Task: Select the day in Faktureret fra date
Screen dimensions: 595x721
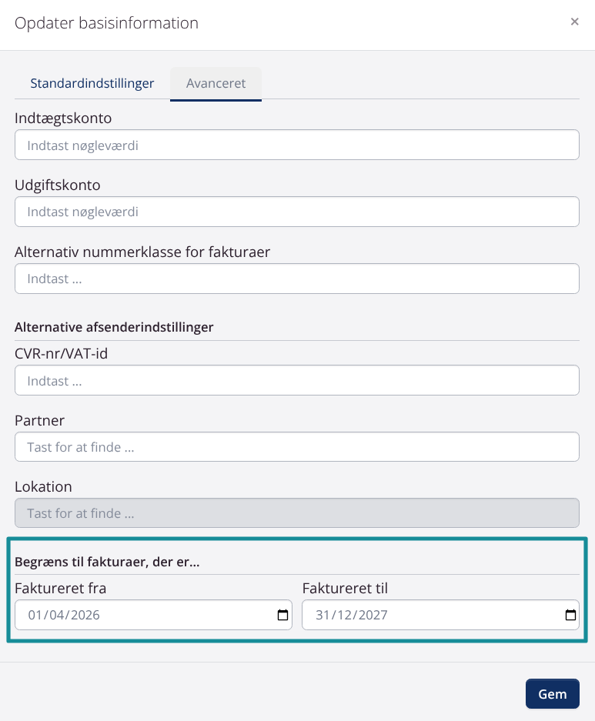Action: click(35, 615)
